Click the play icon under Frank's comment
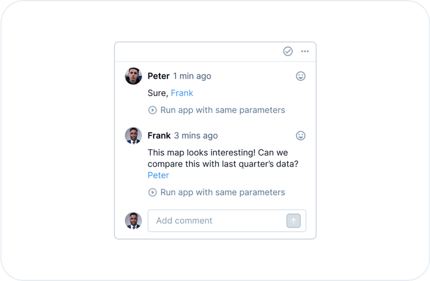Viewport: 430px width, 281px height. click(x=153, y=193)
